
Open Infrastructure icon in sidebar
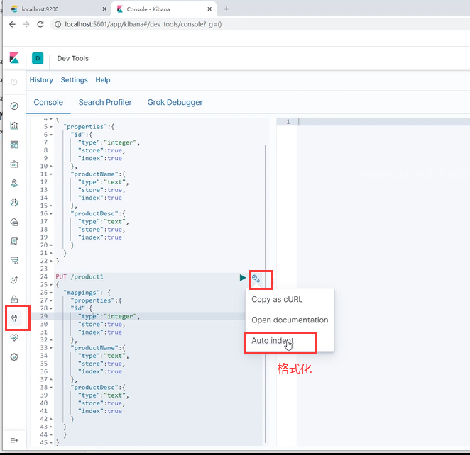tap(14, 222)
